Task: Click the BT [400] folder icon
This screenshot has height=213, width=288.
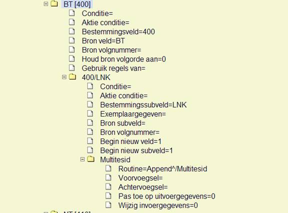Action: point(54,3)
